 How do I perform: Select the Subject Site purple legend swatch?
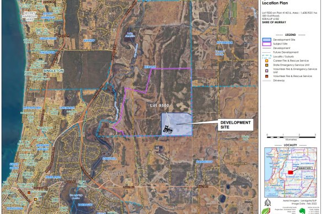[x=266, y=44]
